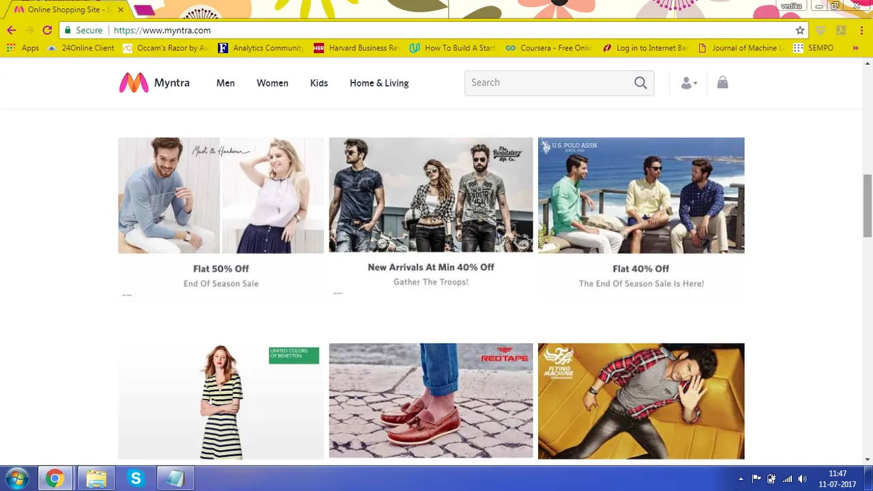Open the Men menu
Image resolution: width=873 pixels, height=491 pixels.
pyautogui.click(x=225, y=83)
